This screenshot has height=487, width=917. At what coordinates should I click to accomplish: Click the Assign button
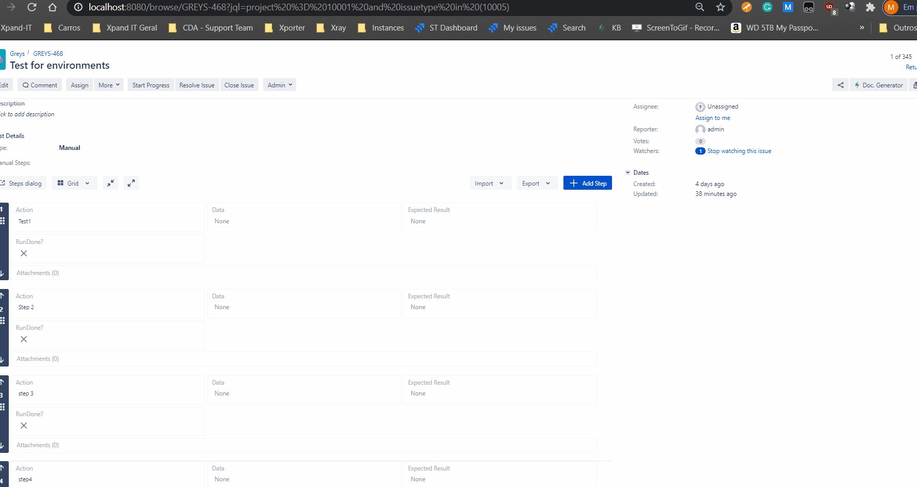pos(80,85)
